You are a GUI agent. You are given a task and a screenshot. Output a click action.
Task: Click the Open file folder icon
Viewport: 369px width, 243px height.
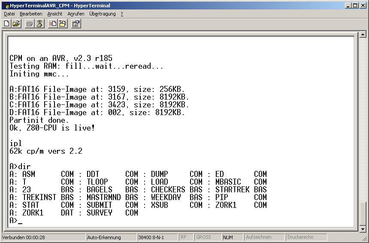tap(16, 24)
